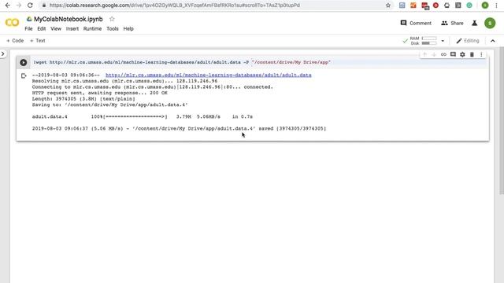504x283 pixels.
Task: Open the Insert menu
Action: tap(72, 28)
